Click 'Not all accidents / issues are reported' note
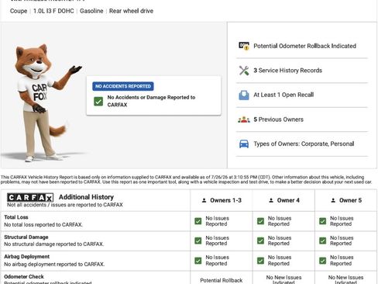Image resolution: width=378 pixels, height=284 pixels. tap(65, 205)
